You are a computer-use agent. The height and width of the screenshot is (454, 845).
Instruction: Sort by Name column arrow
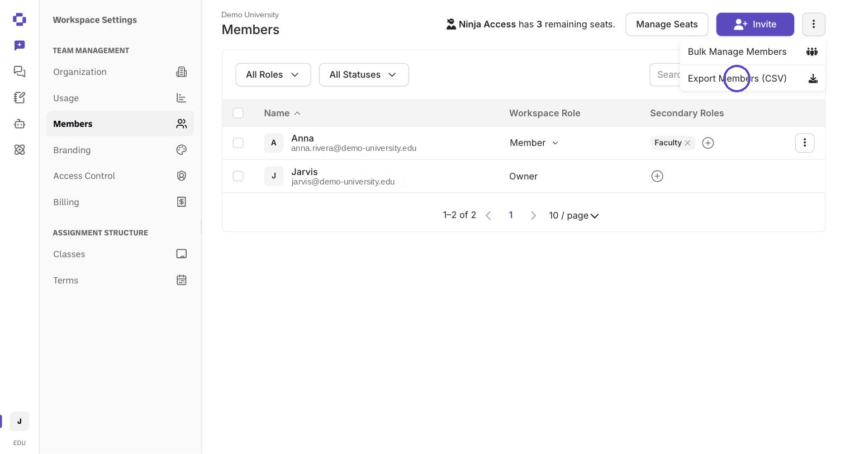[297, 114]
